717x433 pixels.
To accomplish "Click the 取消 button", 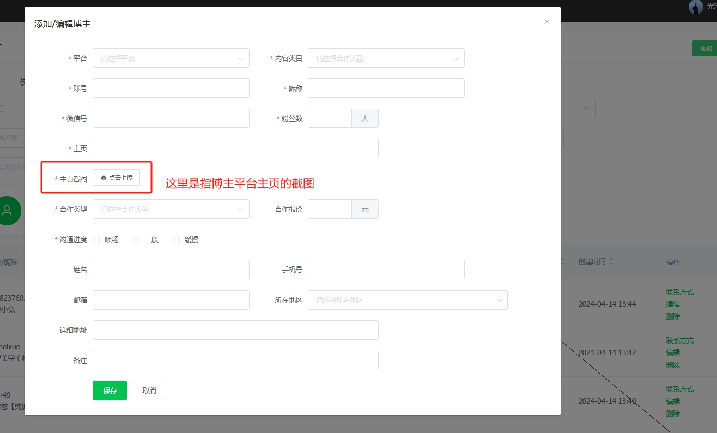I will [149, 391].
